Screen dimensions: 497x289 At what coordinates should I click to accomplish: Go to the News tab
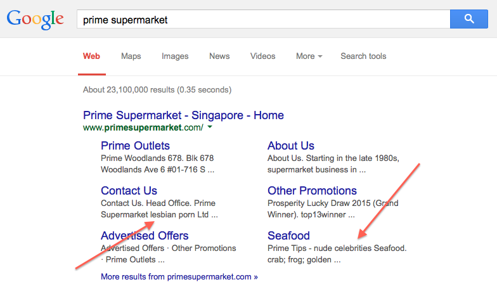(x=219, y=56)
